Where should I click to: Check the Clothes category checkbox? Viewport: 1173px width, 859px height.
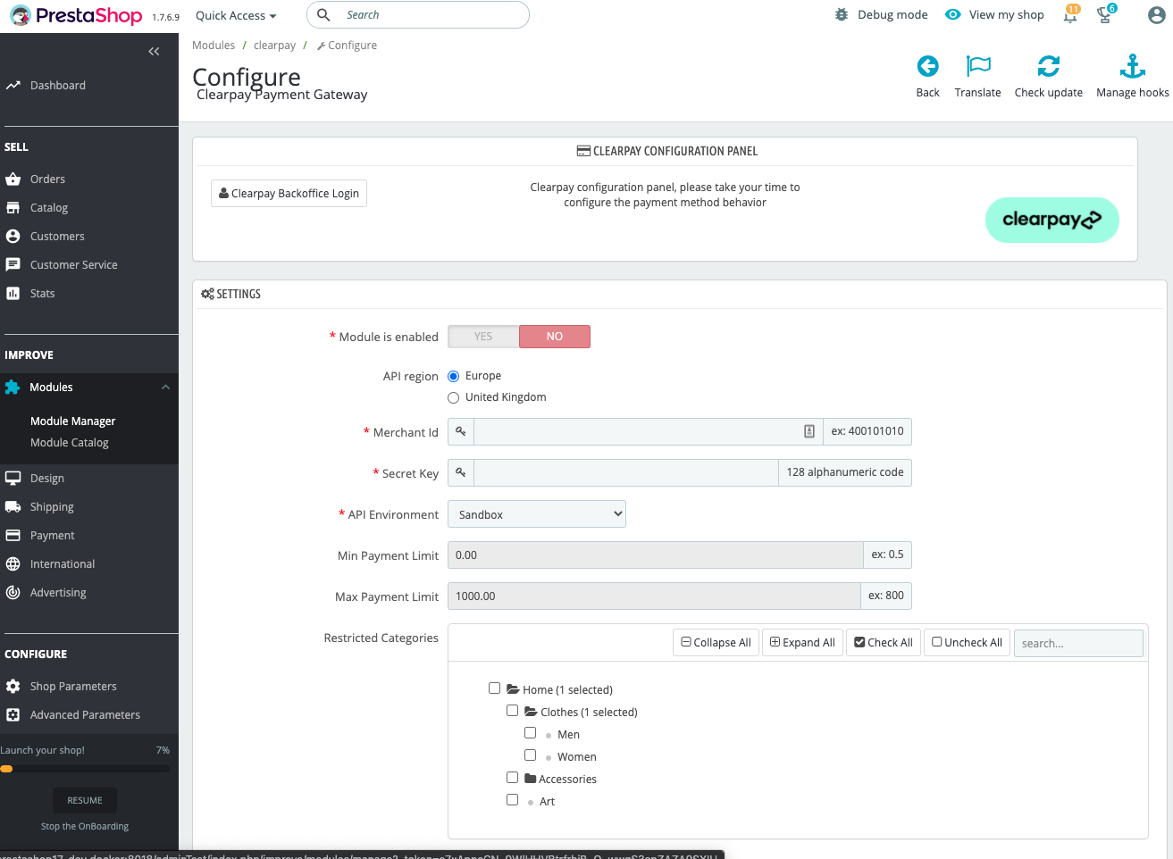(512, 711)
